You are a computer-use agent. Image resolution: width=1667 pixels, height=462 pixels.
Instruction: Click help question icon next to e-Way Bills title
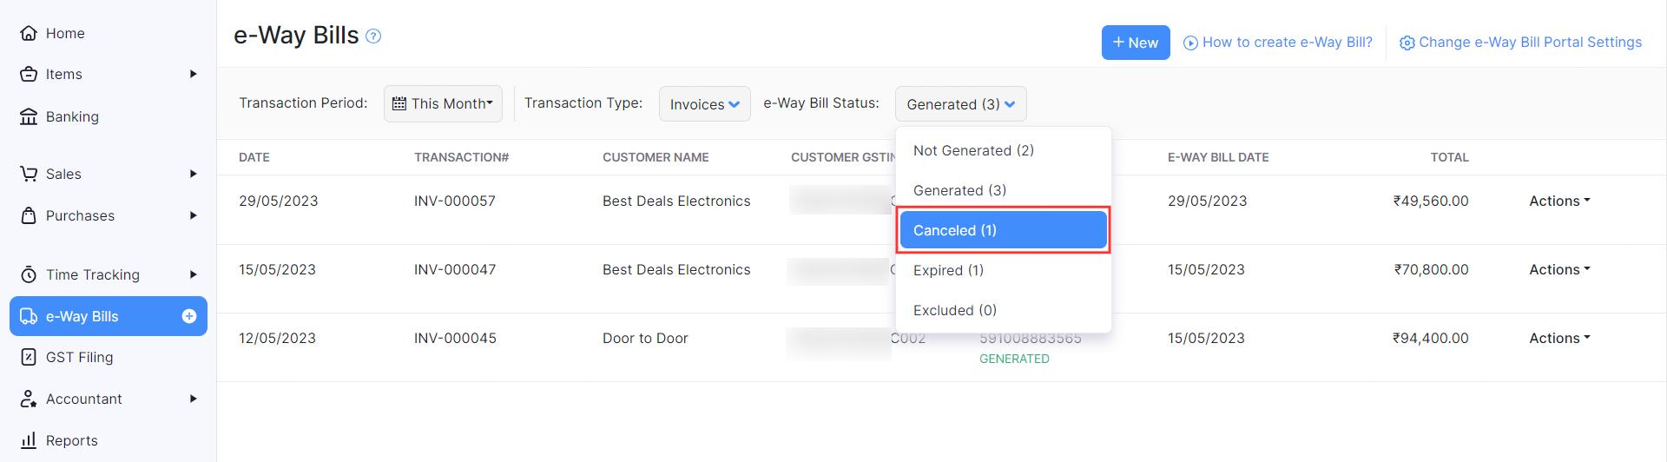(373, 36)
